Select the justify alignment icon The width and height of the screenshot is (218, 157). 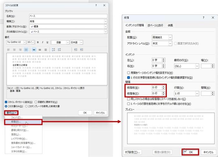tap(26, 50)
